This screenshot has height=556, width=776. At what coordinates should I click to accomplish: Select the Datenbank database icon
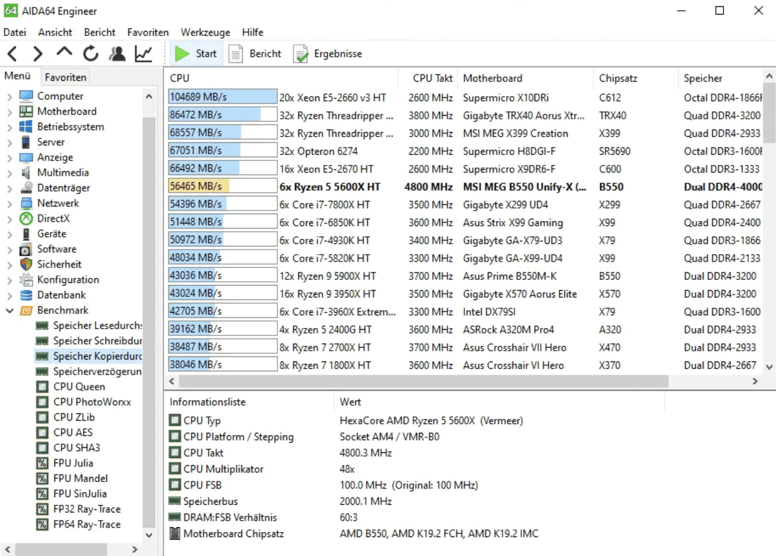click(x=26, y=294)
